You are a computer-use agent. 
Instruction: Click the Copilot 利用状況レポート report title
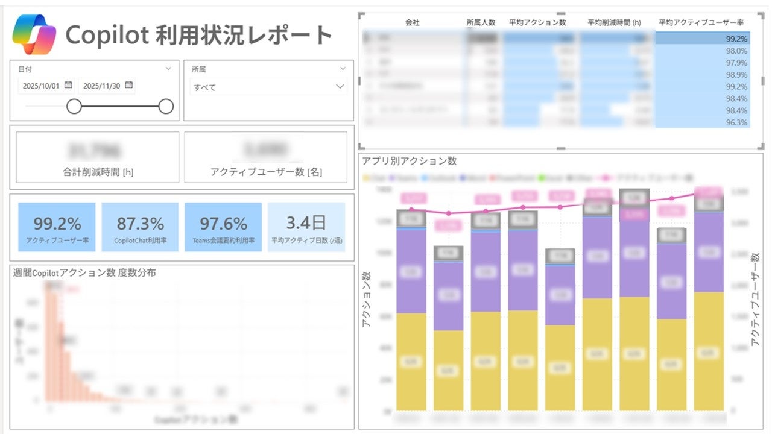(x=199, y=34)
